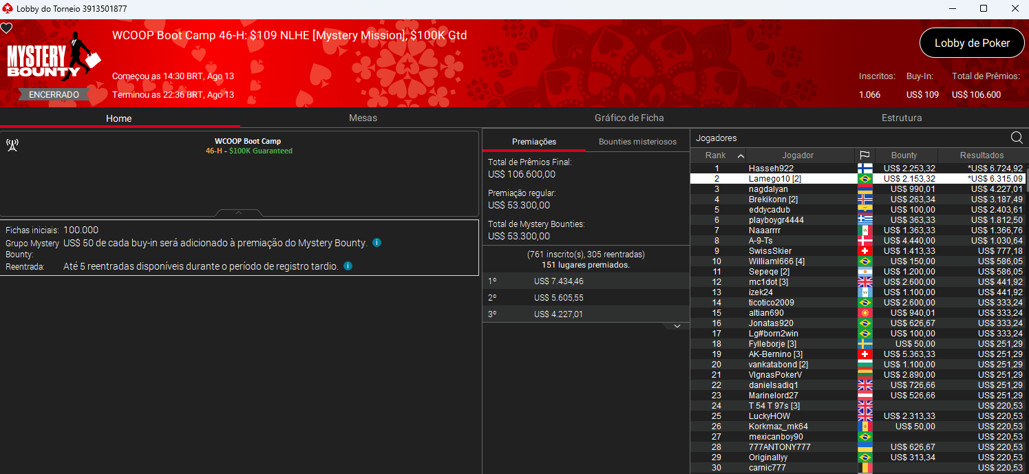Click the Jogadores panel header
The height and width of the screenshot is (474, 1029).
pos(716,138)
